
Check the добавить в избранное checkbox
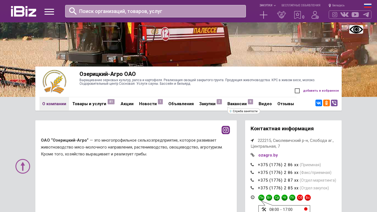[x=297, y=91]
